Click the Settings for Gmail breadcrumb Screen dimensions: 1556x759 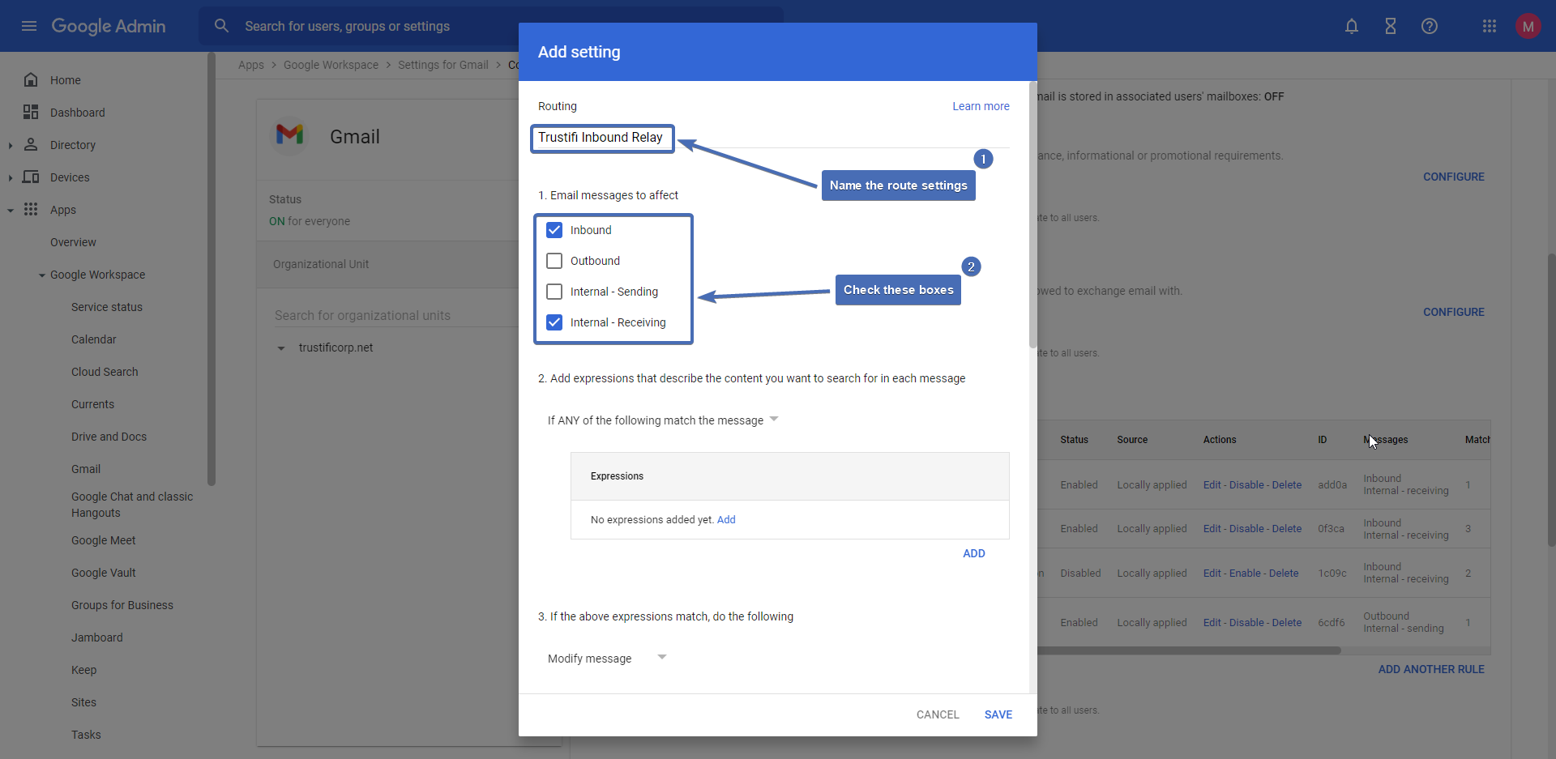443,65
